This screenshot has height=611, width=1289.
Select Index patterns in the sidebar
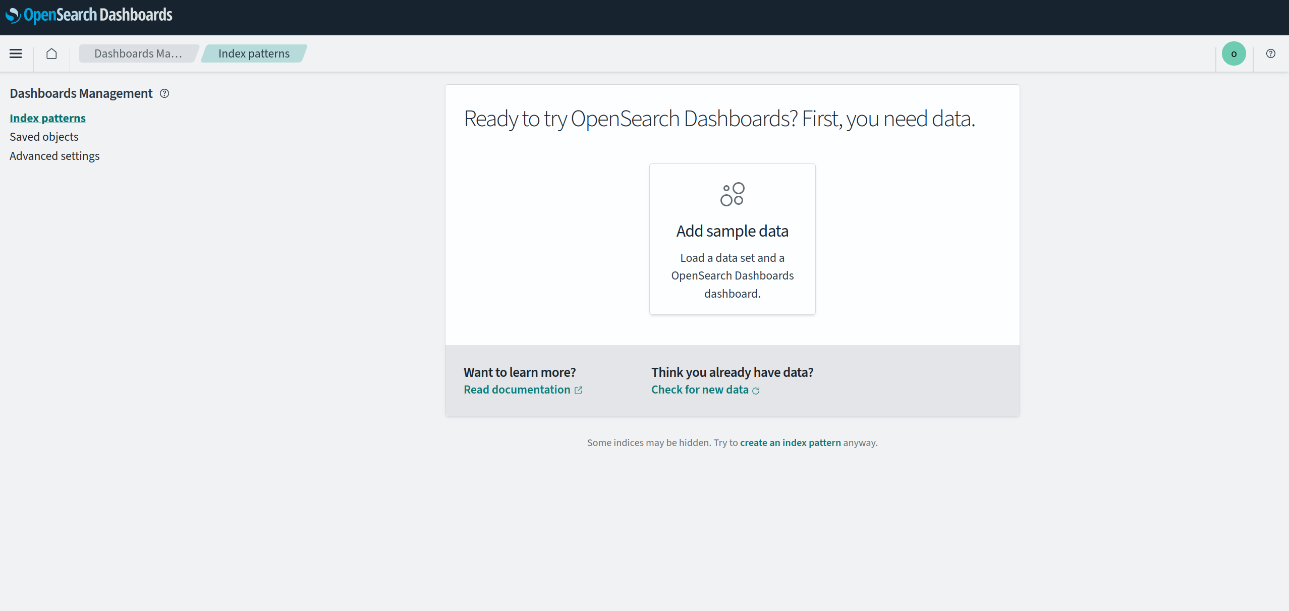click(47, 118)
